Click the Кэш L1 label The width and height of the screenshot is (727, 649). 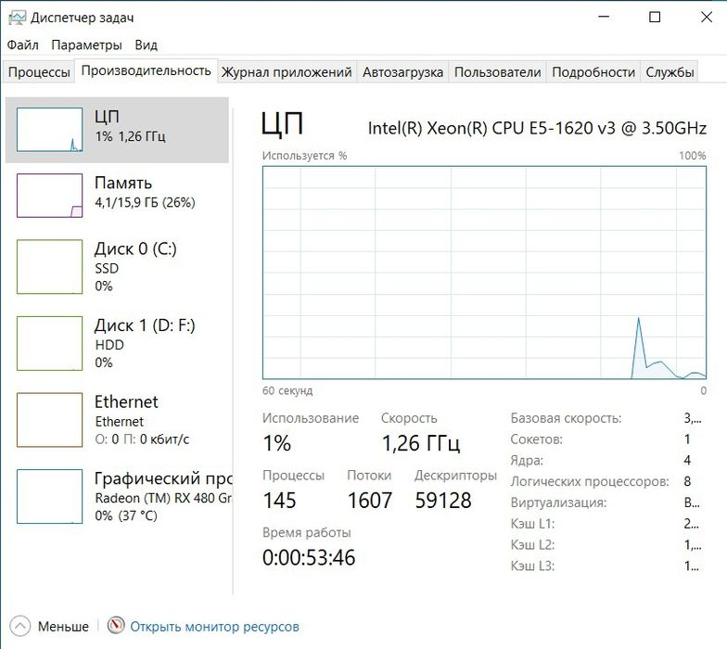(532, 524)
